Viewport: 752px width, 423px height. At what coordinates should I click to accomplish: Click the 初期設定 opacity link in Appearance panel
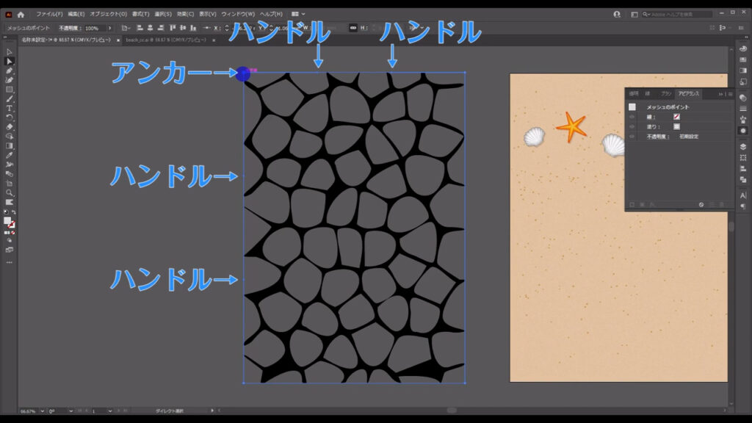coord(689,137)
